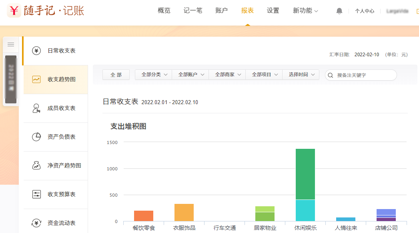Click the green 休闲娱乐 bar segment

[305, 174]
